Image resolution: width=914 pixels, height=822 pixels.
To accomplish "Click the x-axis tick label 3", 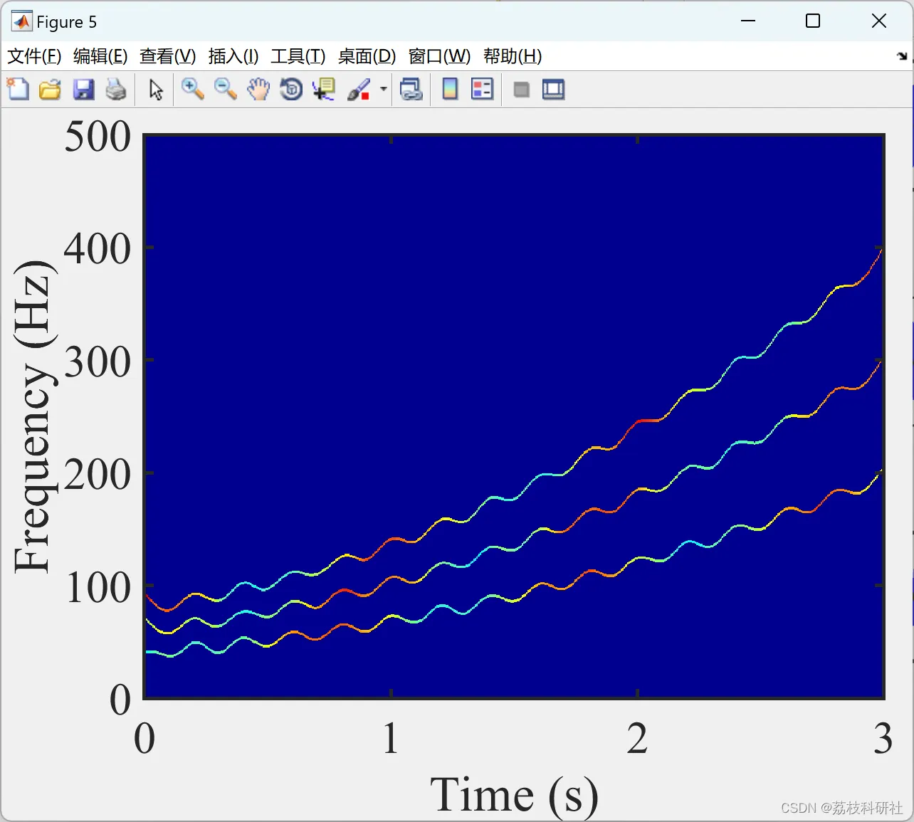I will coord(883,739).
